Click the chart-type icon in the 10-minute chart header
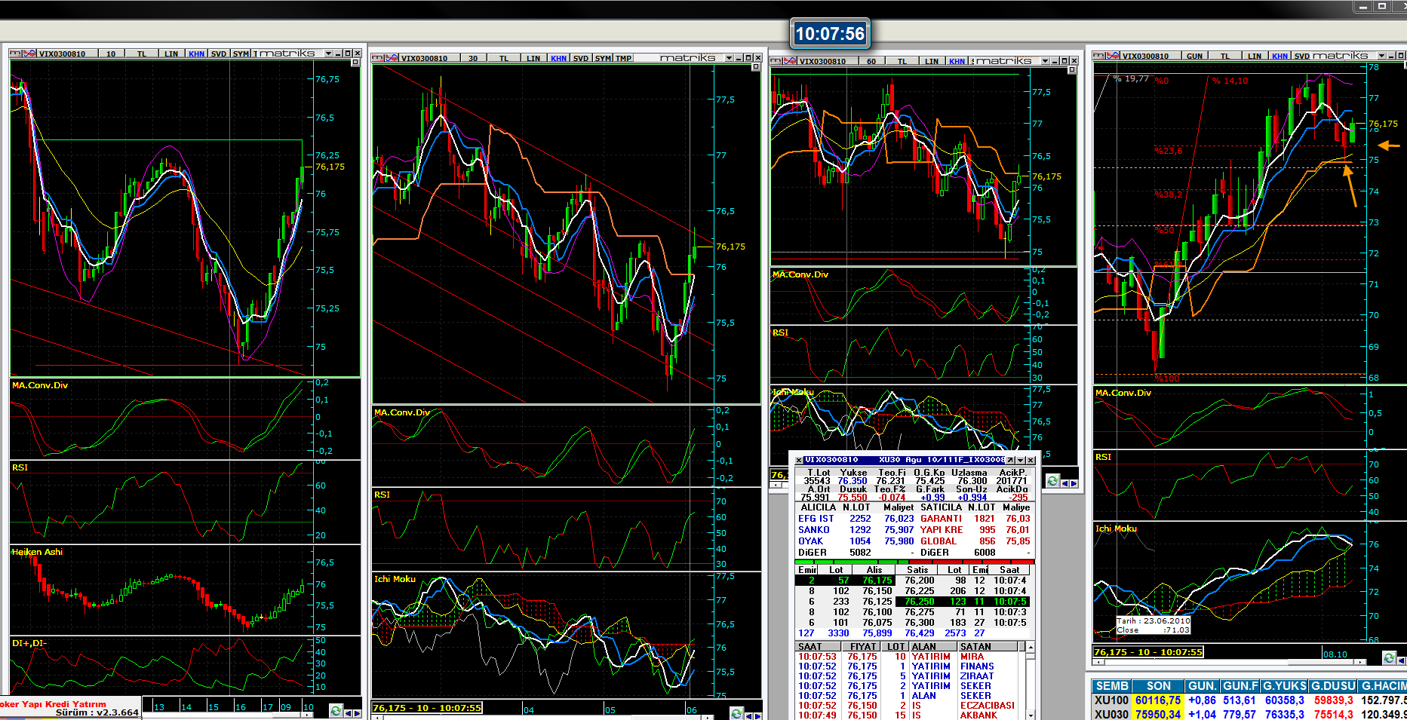1407x720 pixels. [x=30, y=54]
